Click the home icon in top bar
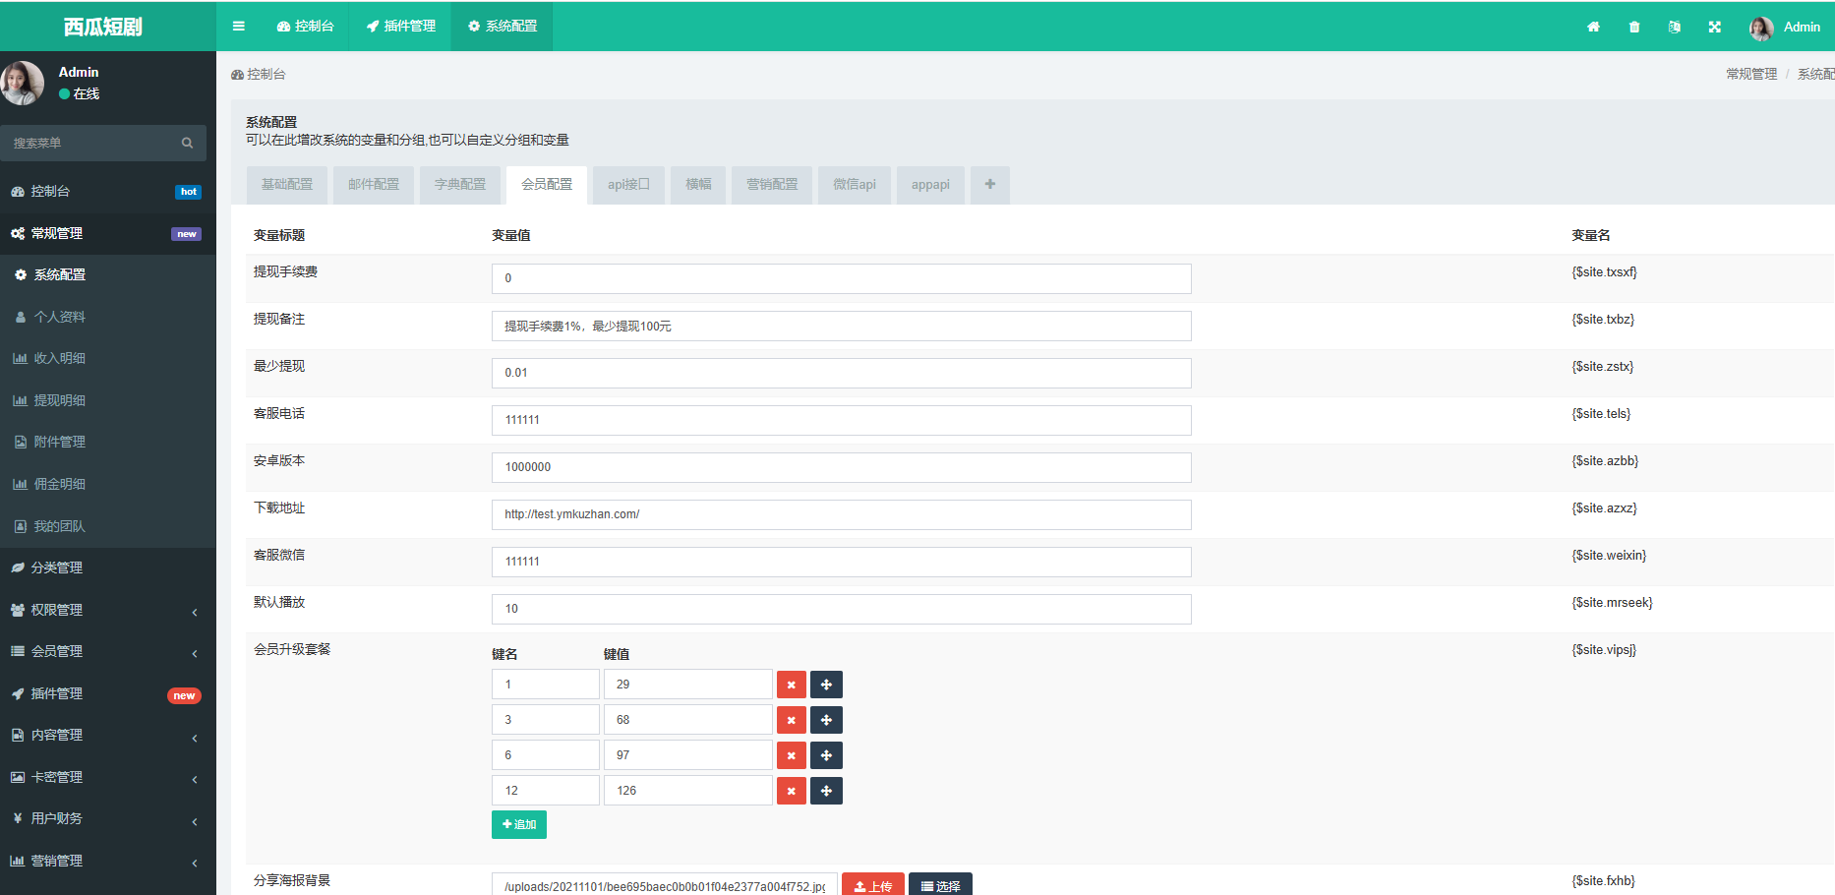The image size is (1835, 895). tap(1593, 28)
